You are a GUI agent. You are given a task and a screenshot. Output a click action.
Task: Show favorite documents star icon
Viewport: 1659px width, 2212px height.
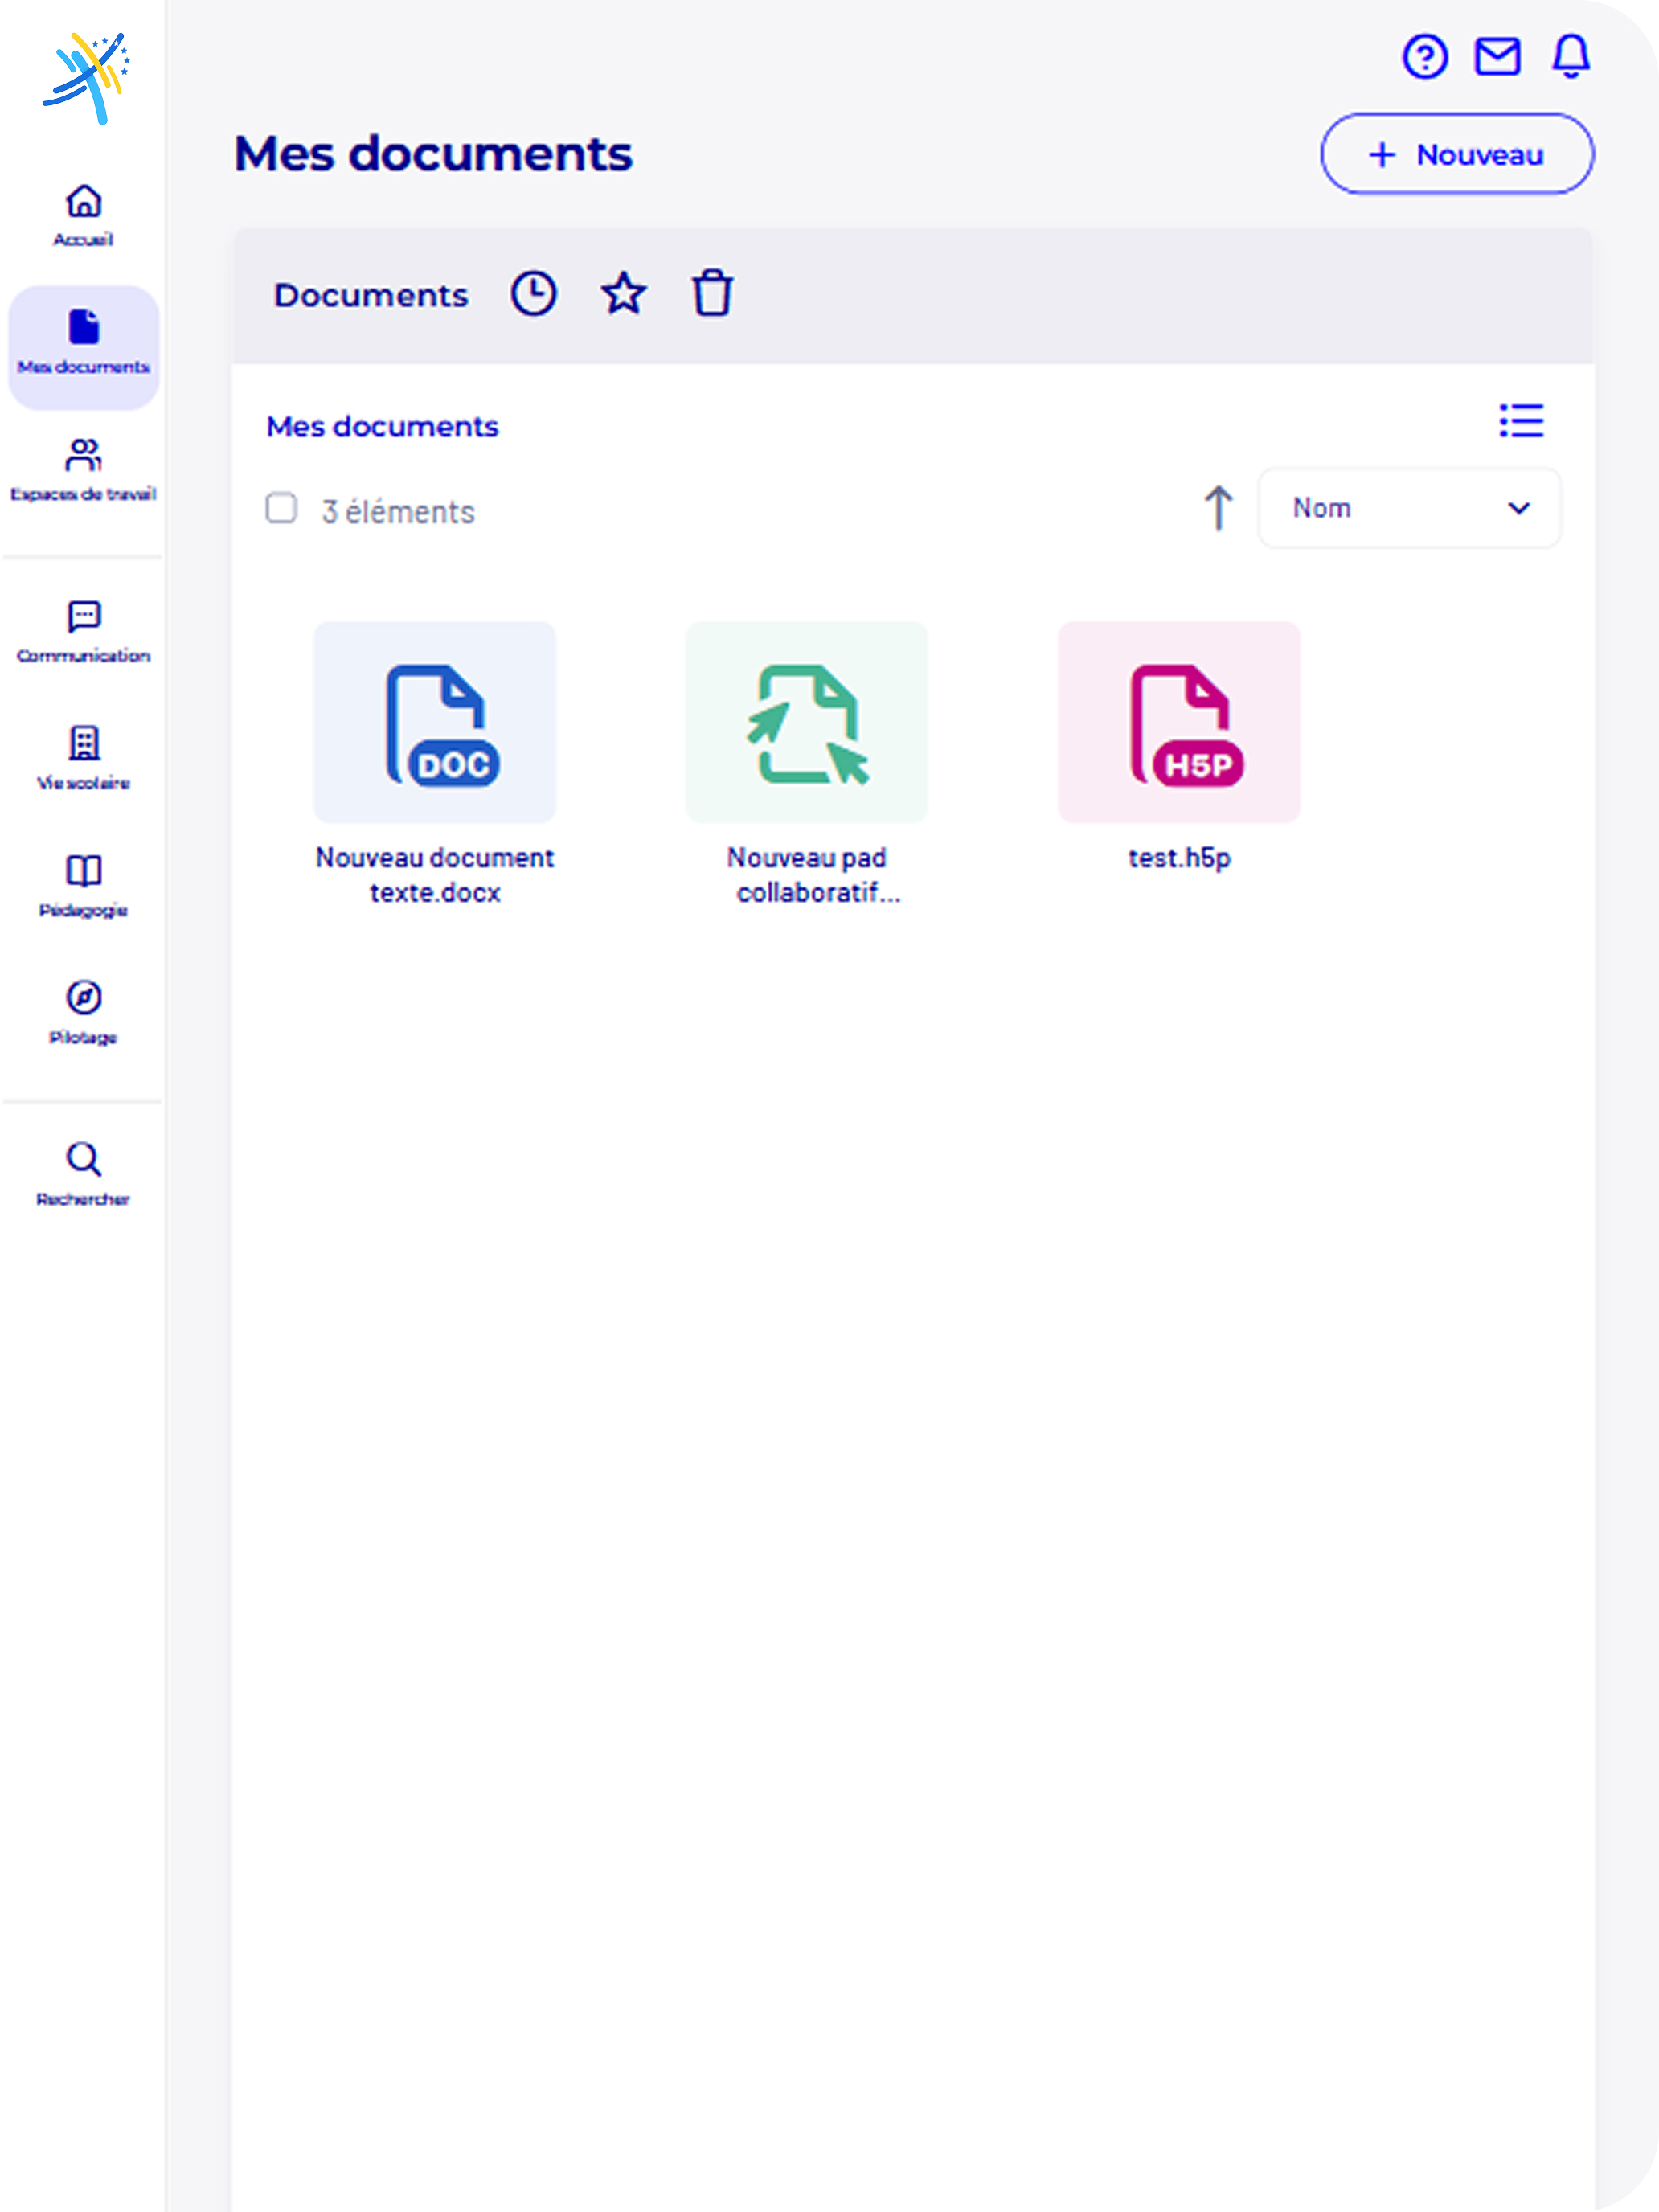coord(623,294)
